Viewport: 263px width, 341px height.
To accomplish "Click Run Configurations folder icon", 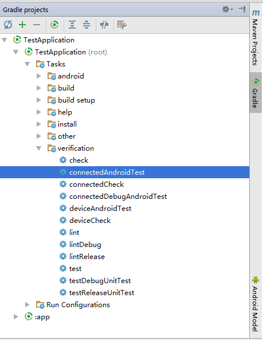I will (x=40, y=305).
